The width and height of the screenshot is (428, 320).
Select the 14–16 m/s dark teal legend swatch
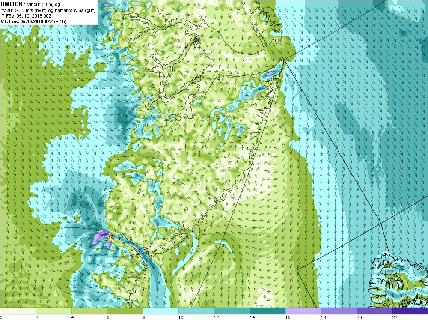pos(267,311)
